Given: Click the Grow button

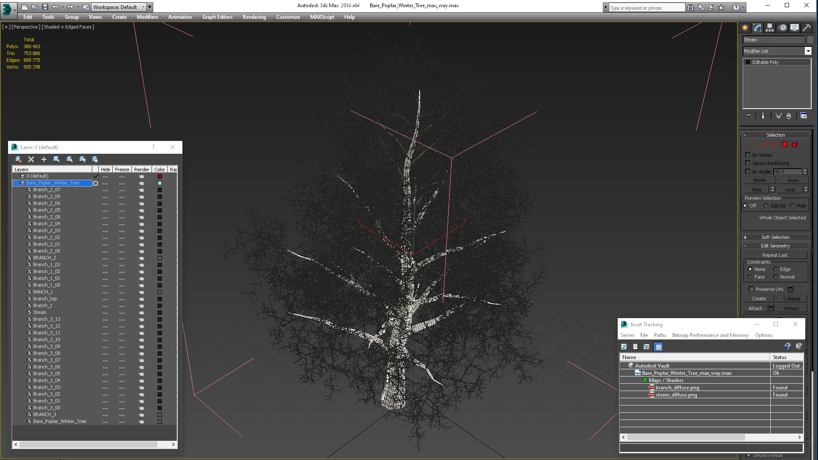Looking at the screenshot, I should pyautogui.click(x=792, y=180).
